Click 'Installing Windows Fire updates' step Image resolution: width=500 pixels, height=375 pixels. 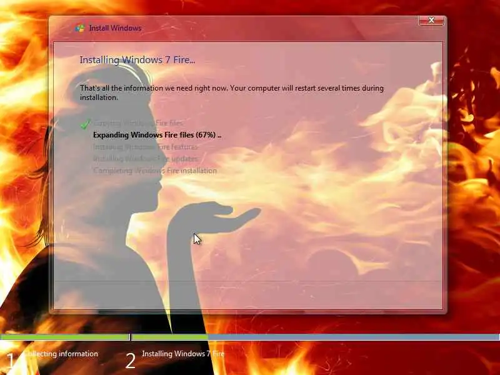(x=146, y=159)
